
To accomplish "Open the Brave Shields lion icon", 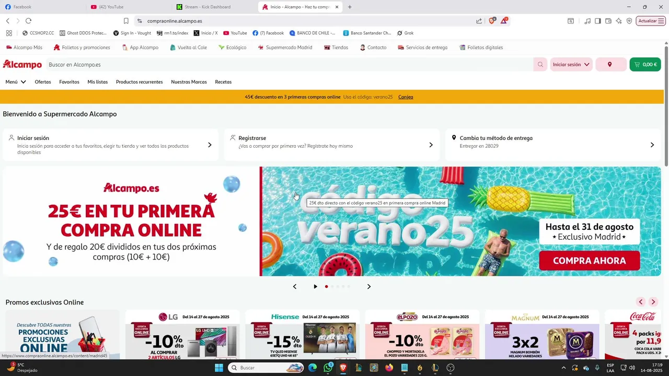I will (492, 21).
